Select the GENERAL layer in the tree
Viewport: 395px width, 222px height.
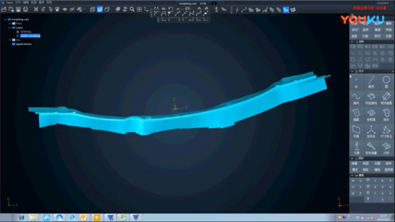[26, 32]
